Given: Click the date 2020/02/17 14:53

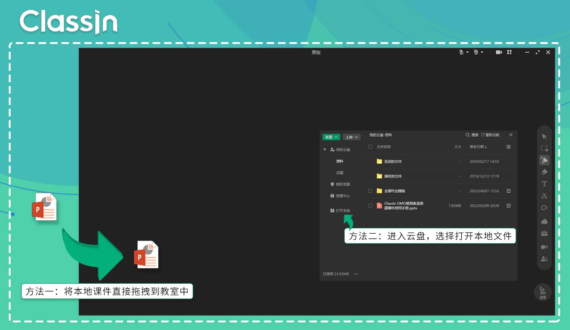Looking at the screenshot, I should pos(484,161).
